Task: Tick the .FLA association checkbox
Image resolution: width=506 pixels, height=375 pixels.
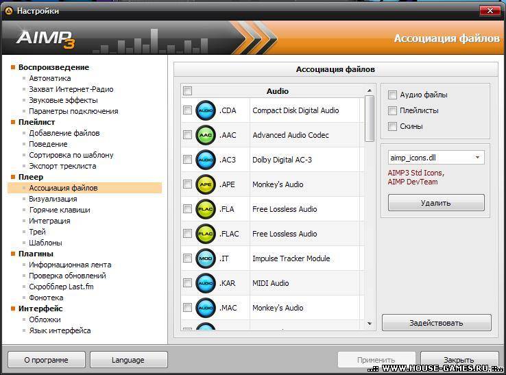Action: 187,209
